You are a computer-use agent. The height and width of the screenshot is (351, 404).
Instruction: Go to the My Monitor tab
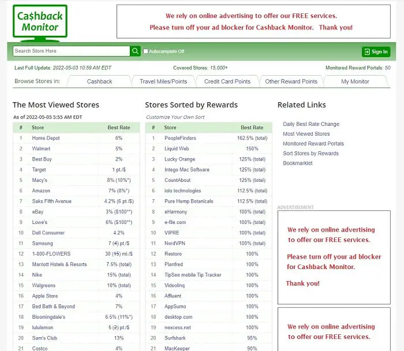pos(355,81)
